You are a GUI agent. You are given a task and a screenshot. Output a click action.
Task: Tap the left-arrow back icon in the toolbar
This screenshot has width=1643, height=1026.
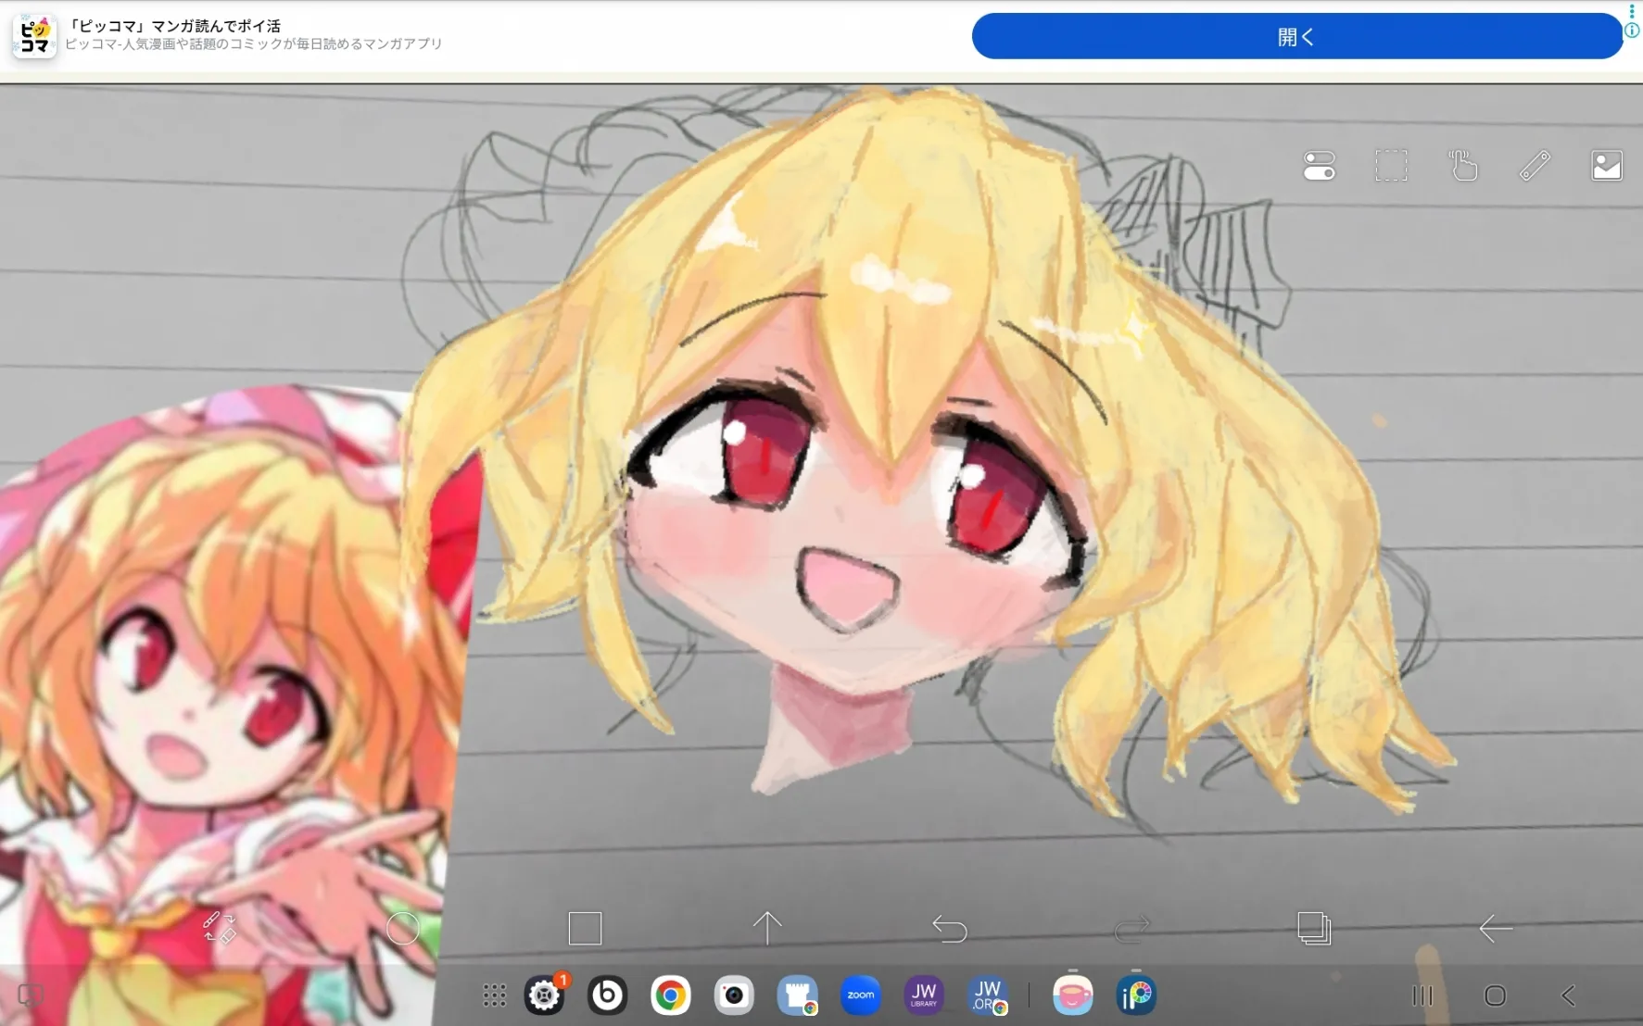[x=1496, y=928]
